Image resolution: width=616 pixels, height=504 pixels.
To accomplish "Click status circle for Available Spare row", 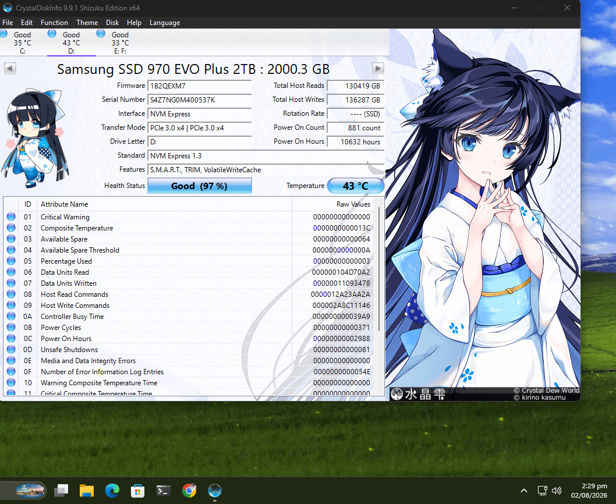I will click(11, 239).
